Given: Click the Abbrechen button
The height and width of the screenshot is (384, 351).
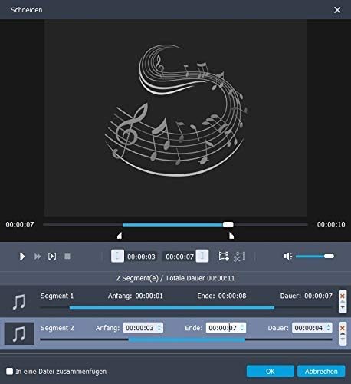Looking at the screenshot, I should [321, 371].
